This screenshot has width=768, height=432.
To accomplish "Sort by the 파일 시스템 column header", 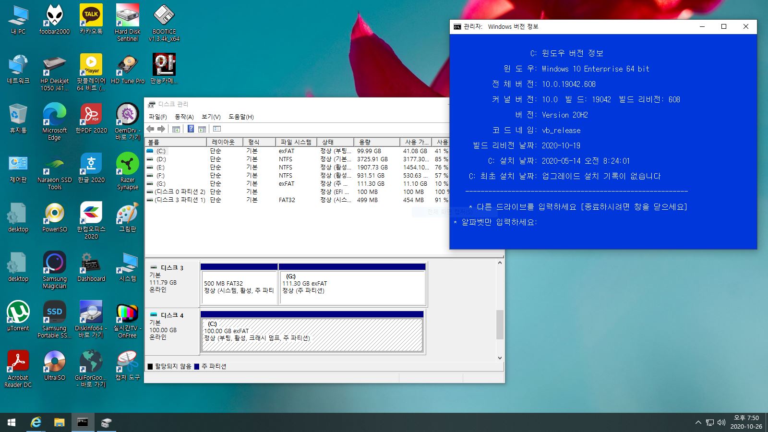I will point(296,142).
